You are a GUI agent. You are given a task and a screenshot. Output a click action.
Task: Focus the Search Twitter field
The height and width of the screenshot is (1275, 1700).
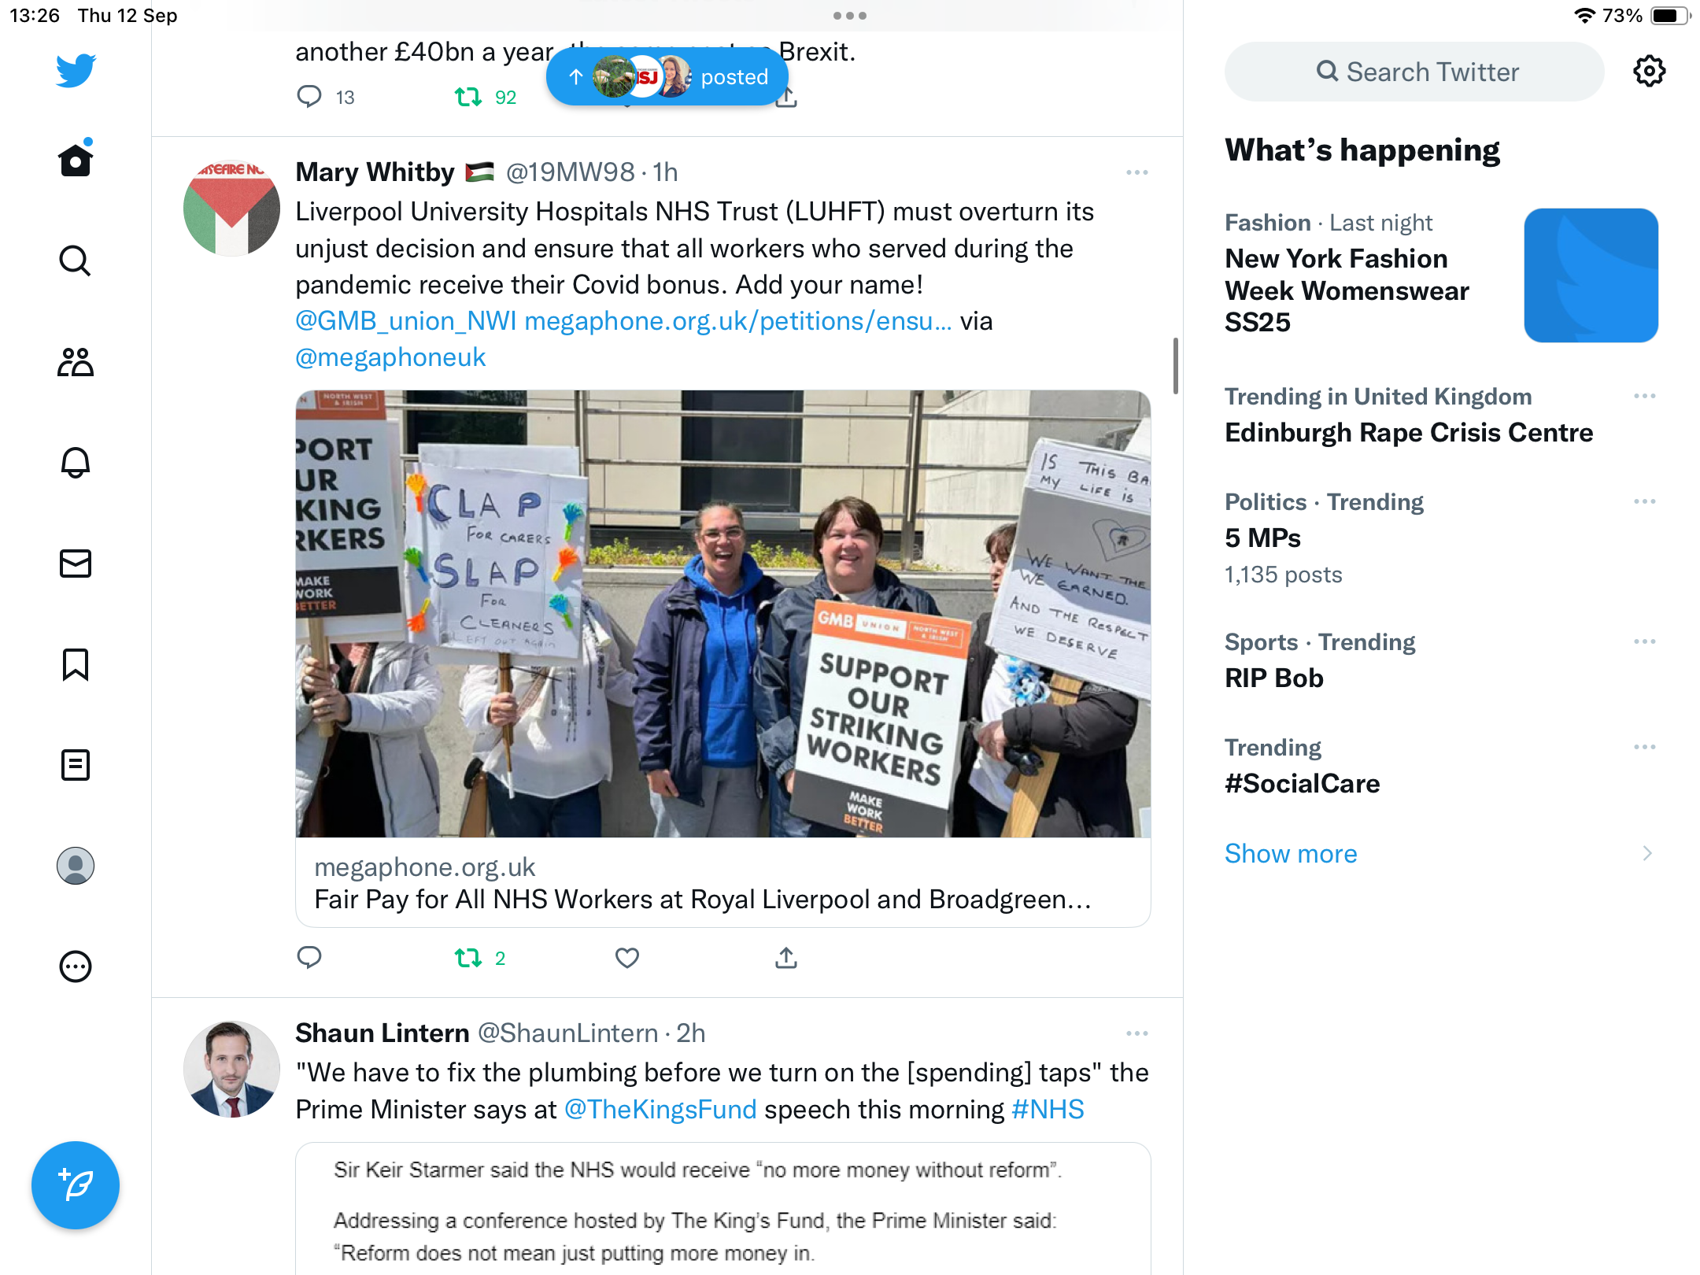(x=1414, y=72)
